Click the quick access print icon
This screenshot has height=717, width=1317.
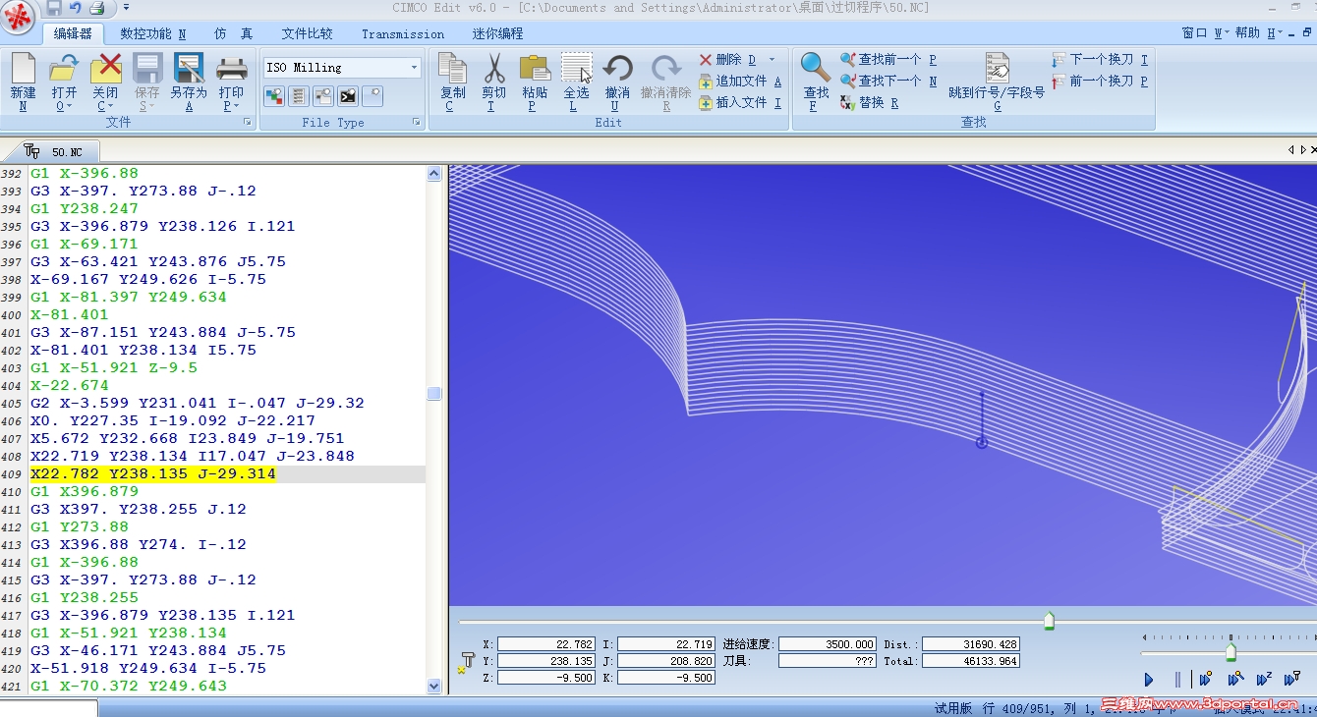(96, 8)
